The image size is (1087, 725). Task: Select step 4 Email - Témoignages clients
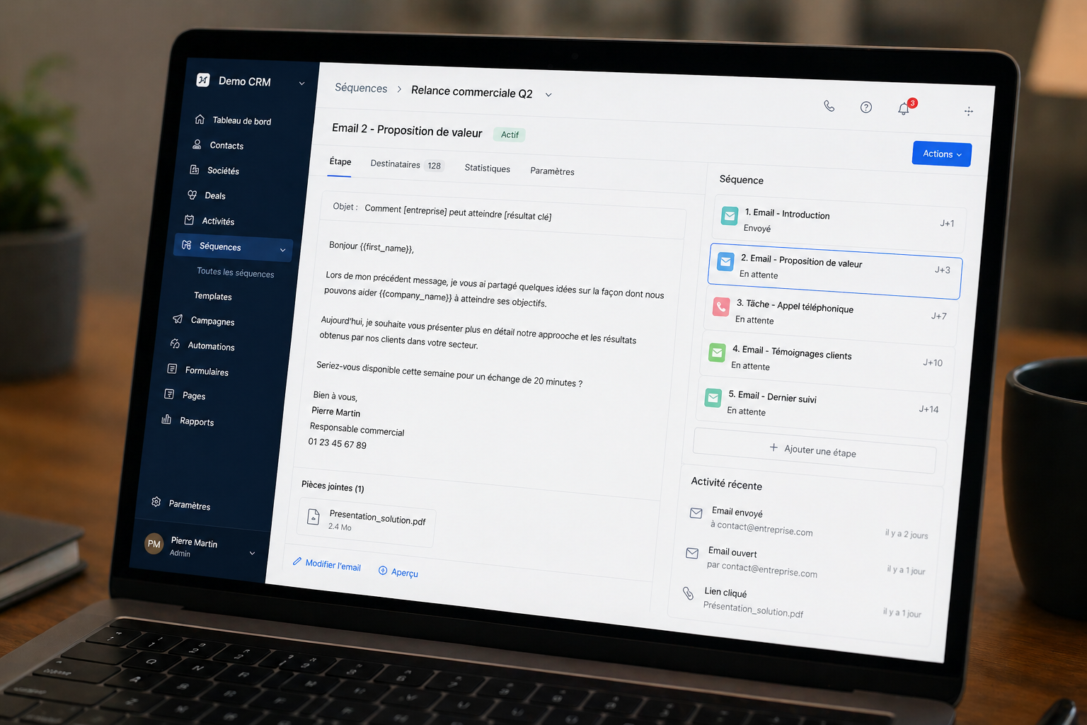[x=827, y=362]
